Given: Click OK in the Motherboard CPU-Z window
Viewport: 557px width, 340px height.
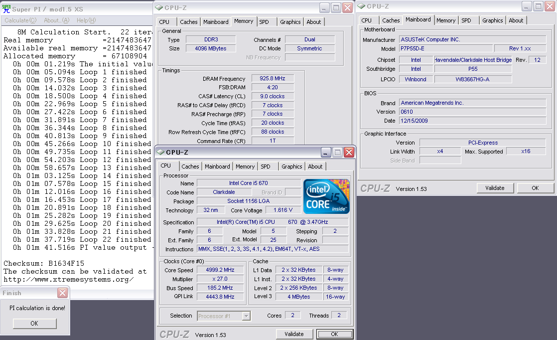Looking at the screenshot, I should click(x=535, y=188).
